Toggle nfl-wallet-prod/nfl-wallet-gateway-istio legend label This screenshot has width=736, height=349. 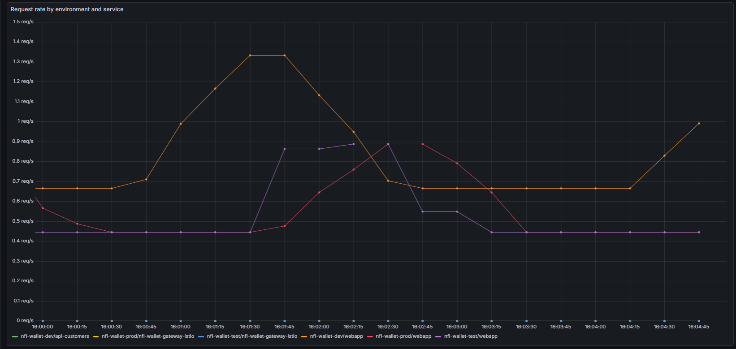click(148, 336)
